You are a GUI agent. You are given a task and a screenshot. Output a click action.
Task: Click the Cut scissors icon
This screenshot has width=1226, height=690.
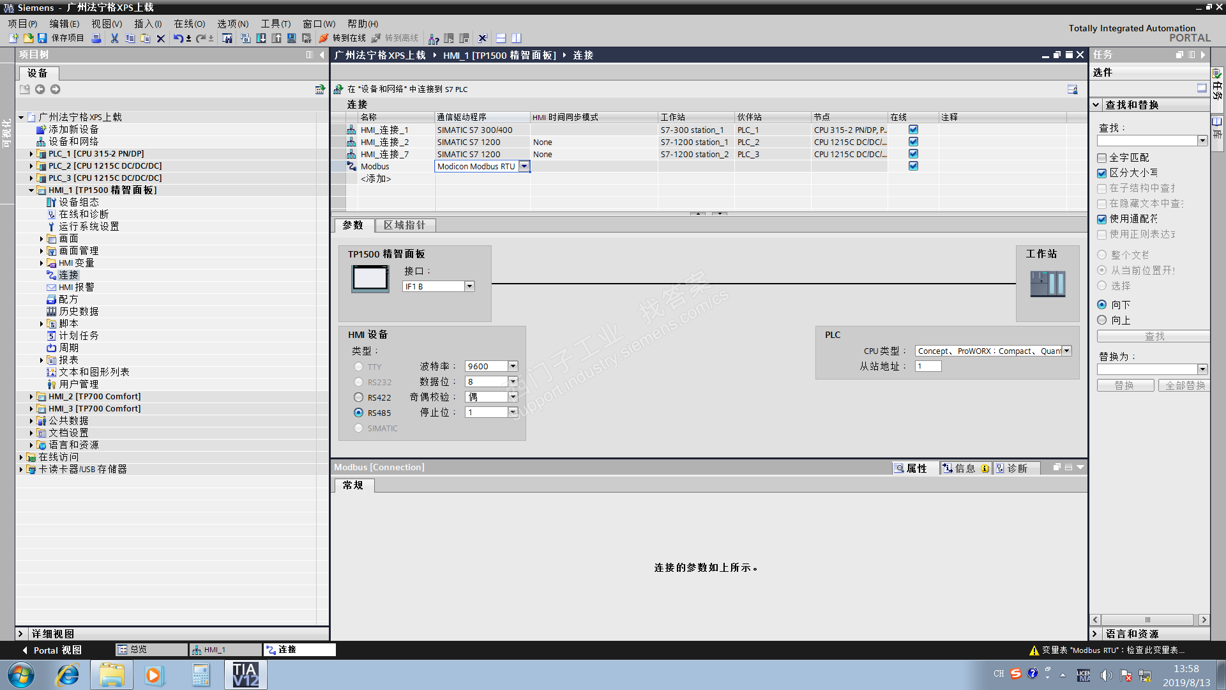[114, 38]
